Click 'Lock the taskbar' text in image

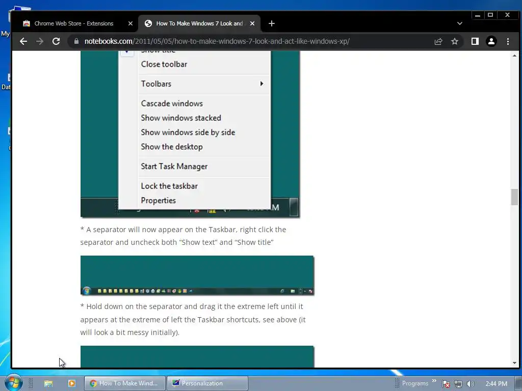[169, 186]
